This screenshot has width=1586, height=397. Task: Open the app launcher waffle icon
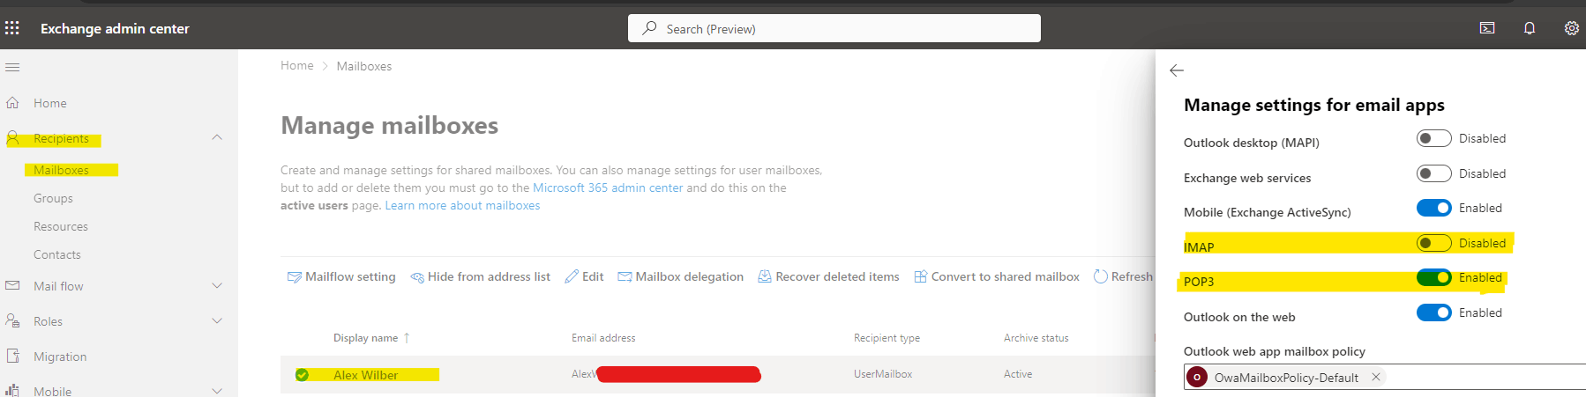coord(12,28)
